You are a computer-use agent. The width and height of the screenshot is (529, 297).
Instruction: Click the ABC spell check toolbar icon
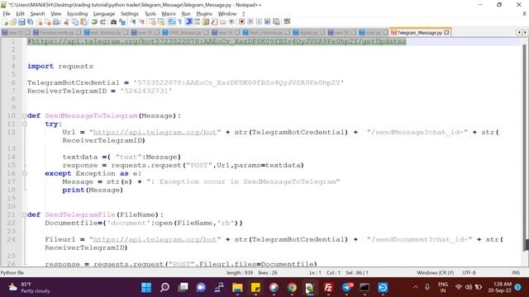coord(287,21)
